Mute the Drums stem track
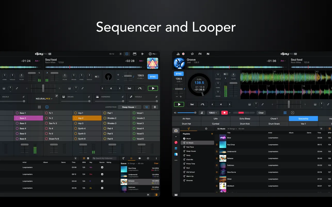This screenshot has width=332, height=207. pyautogui.click(x=89, y=97)
